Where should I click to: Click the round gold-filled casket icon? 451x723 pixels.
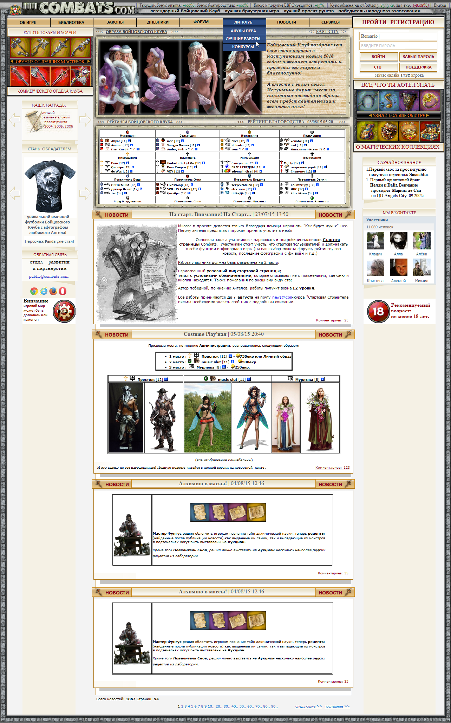(409, 131)
